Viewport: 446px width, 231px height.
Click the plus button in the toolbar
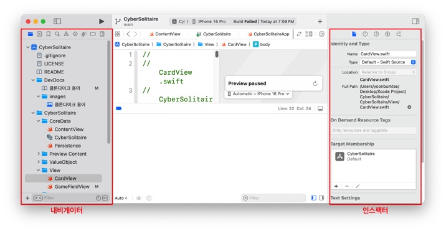320,21
